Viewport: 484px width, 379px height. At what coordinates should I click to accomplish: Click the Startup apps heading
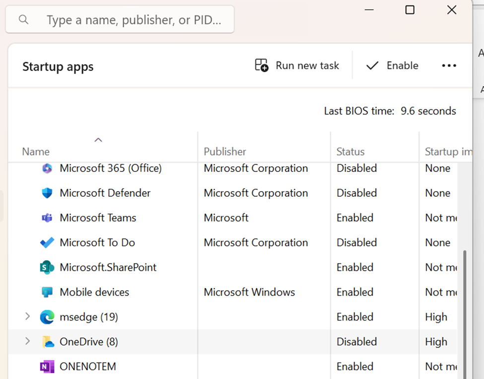click(58, 67)
